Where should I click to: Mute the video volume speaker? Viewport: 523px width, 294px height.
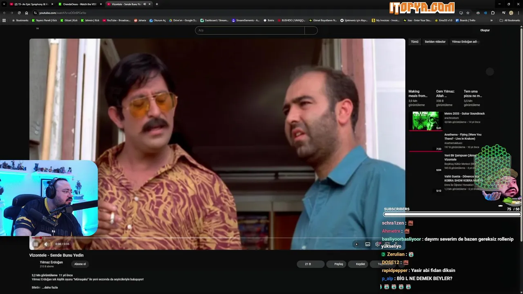click(46, 244)
